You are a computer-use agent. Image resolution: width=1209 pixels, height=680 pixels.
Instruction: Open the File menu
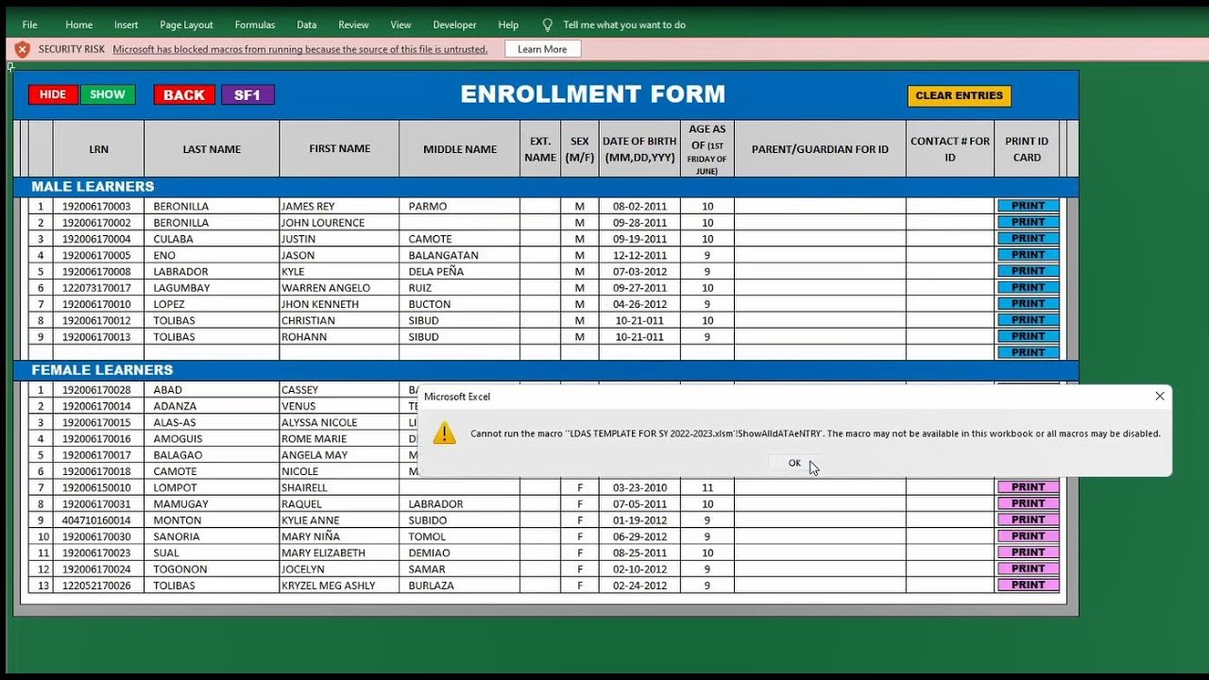pos(29,25)
